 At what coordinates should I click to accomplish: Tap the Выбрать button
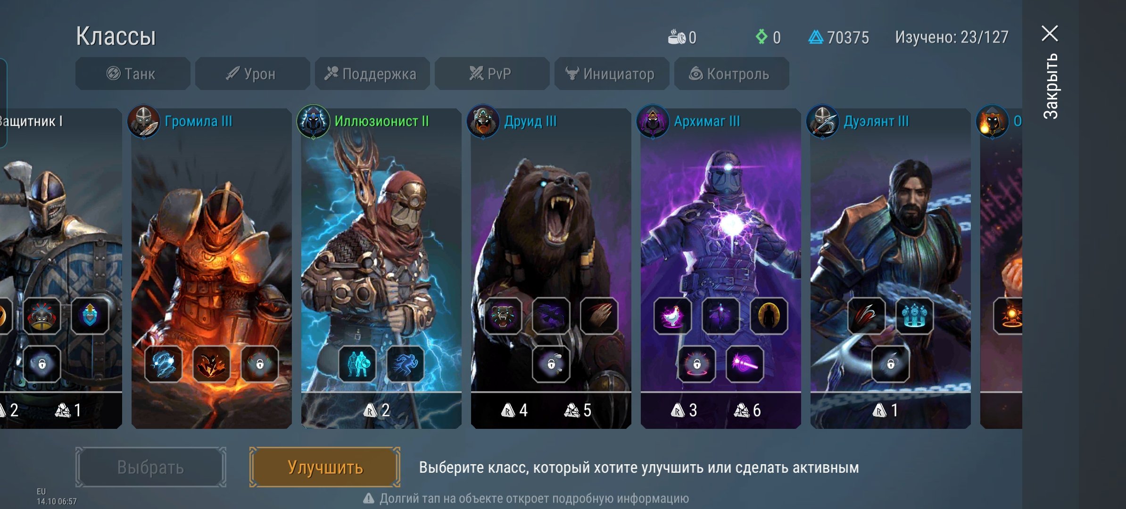(x=150, y=467)
